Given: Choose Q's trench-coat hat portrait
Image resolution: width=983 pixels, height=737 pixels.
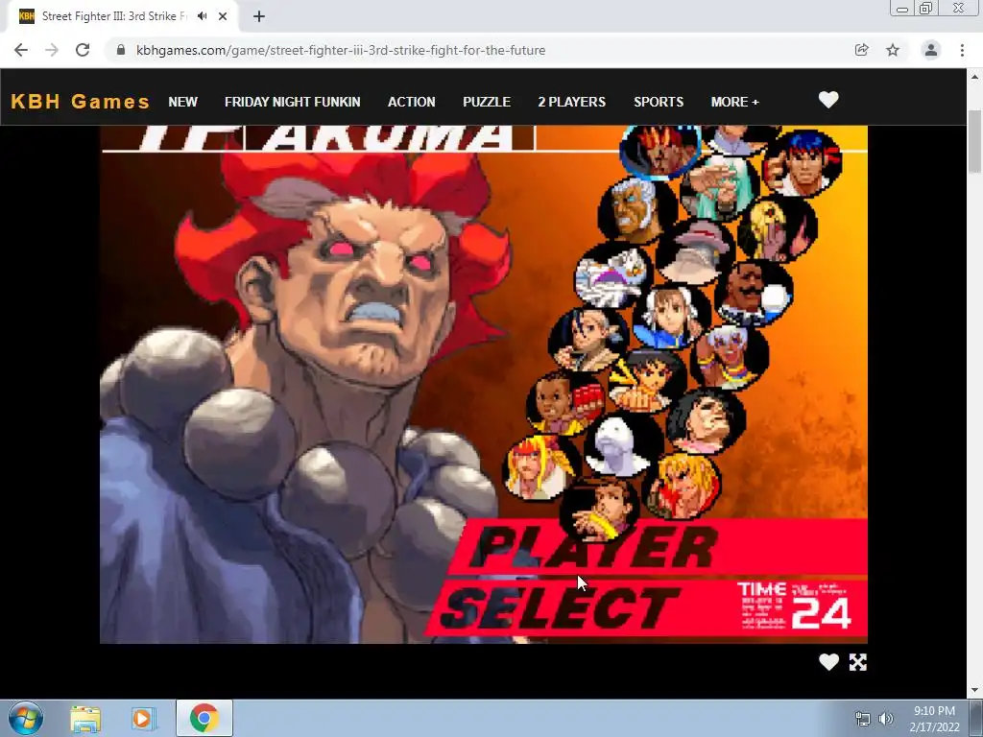Looking at the screenshot, I should pyautogui.click(x=696, y=251).
